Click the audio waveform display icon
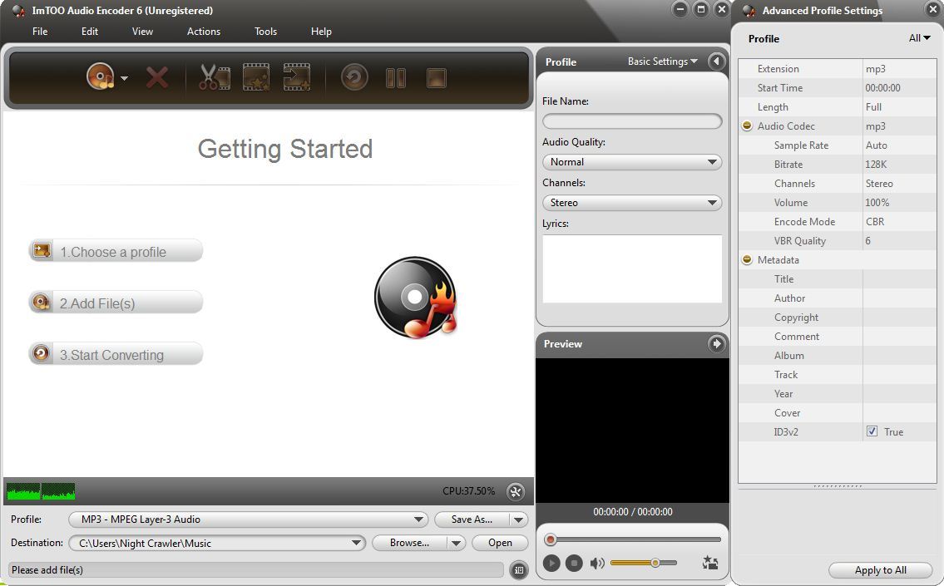The height and width of the screenshot is (586, 944). [x=41, y=491]
